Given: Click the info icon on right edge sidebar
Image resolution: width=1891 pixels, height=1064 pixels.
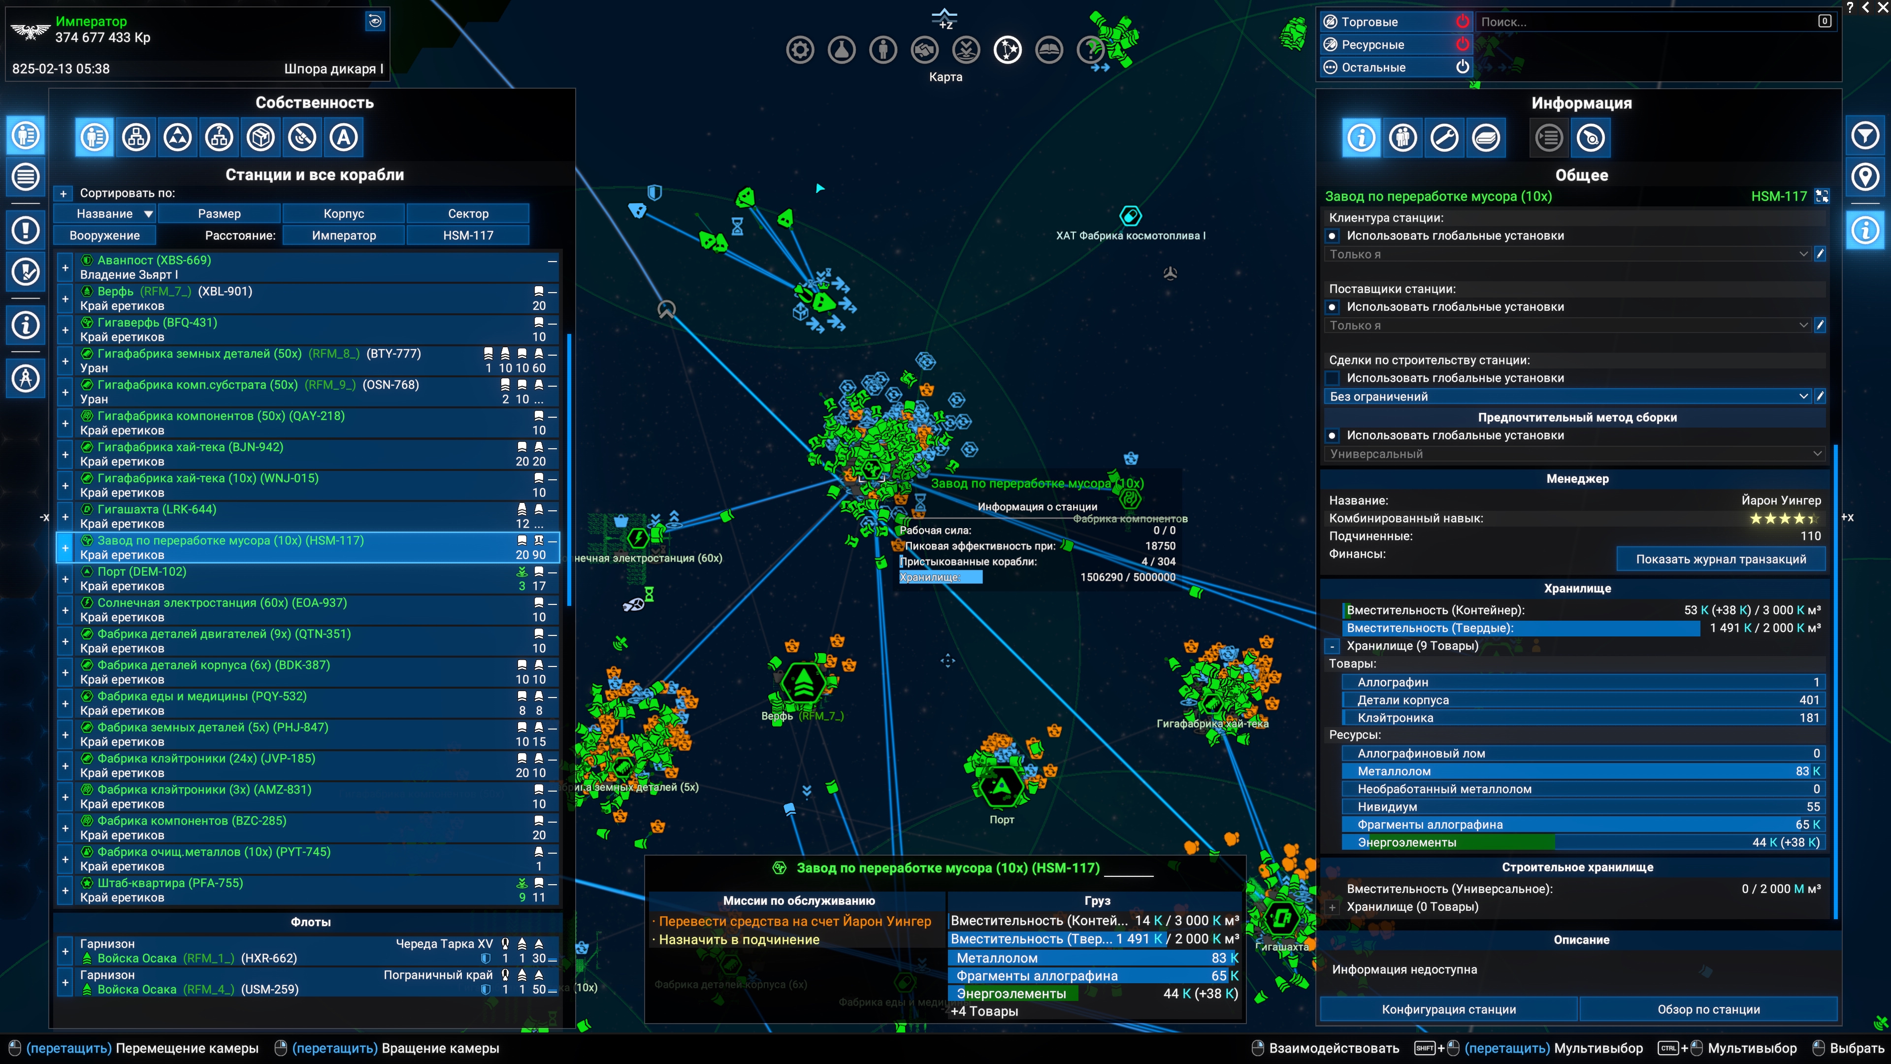Looking at the screenshot, I should coord(1864,231).
